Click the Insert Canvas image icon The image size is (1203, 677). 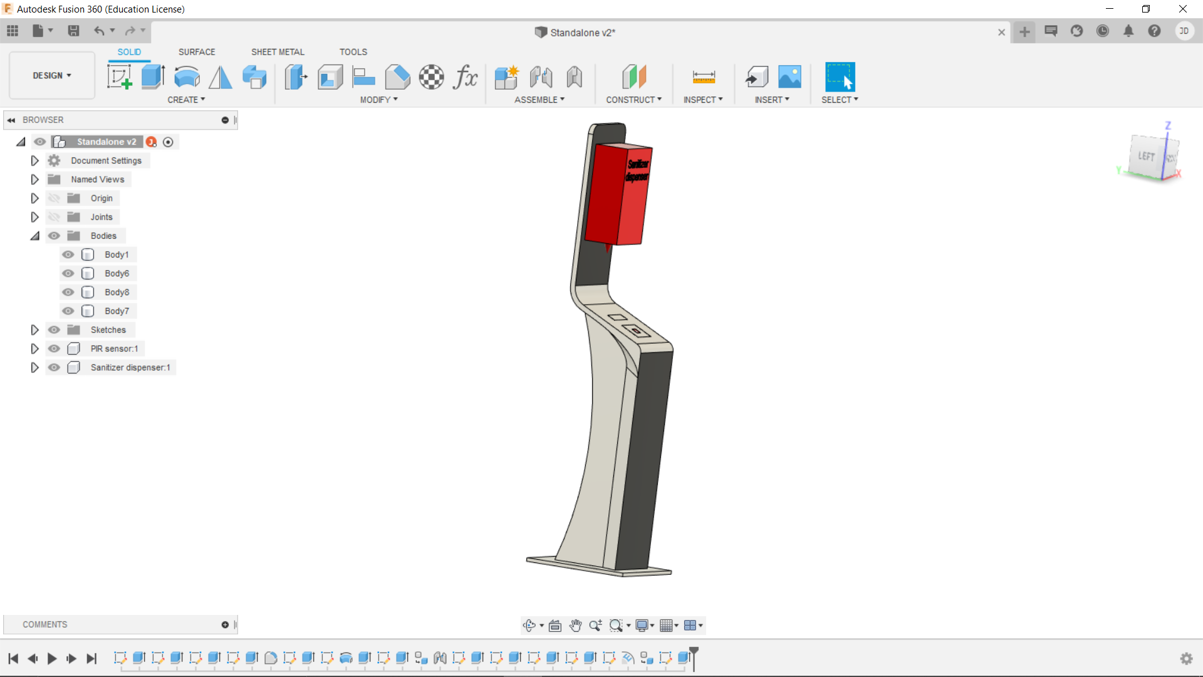[x=789, y=77]
